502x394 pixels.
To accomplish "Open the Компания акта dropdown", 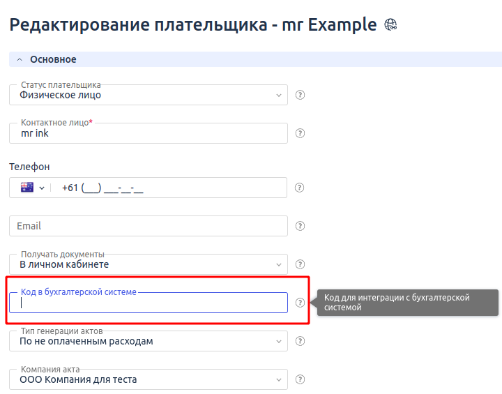I will pyautogui.click(x=148, y=379).
